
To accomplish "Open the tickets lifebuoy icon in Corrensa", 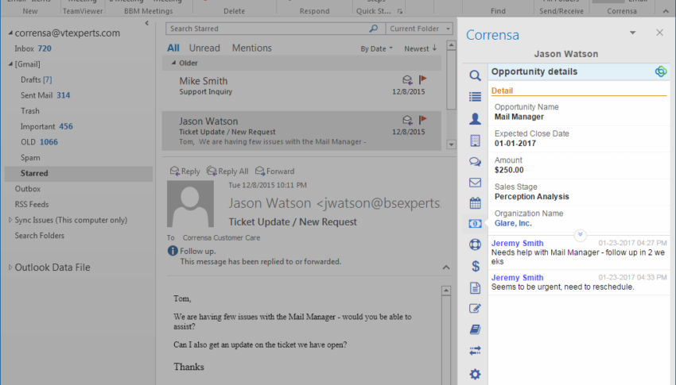I will tap(475, 244).
